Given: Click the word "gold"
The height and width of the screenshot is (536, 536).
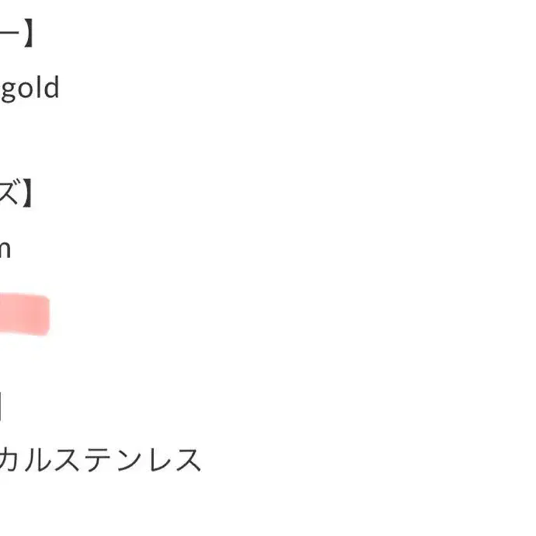Looking at the screenshot, I should coord(30,89).
